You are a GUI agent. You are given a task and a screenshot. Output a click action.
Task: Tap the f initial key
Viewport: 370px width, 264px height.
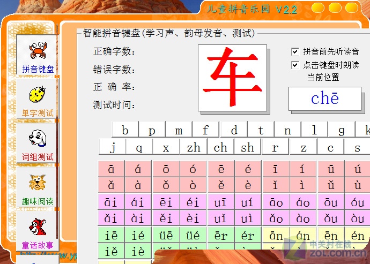pos(206,130)
